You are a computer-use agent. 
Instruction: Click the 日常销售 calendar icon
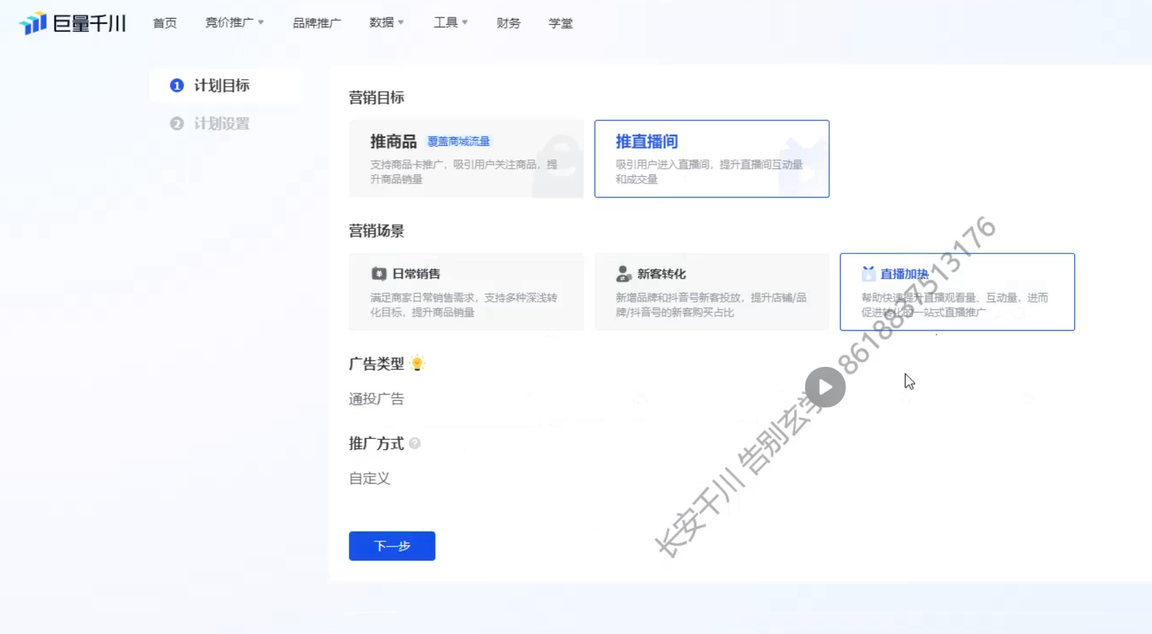coord(379,274)
